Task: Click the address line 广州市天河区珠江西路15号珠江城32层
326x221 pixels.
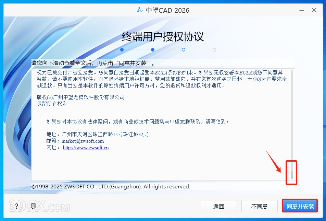Action: pyautogui.click(x=105, y=134)
